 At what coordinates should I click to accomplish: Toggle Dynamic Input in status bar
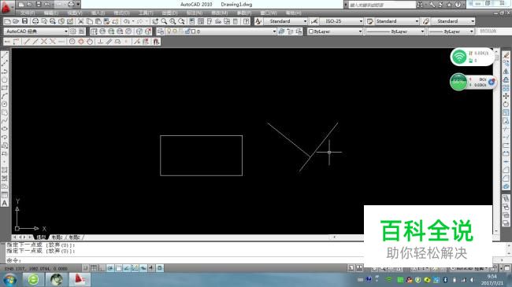click(143, 268)
